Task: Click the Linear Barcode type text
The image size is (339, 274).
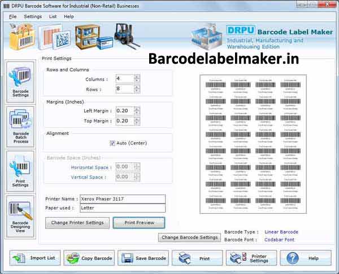Action: point(281,232)
